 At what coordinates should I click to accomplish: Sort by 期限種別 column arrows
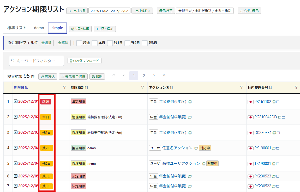click(87, 88)
